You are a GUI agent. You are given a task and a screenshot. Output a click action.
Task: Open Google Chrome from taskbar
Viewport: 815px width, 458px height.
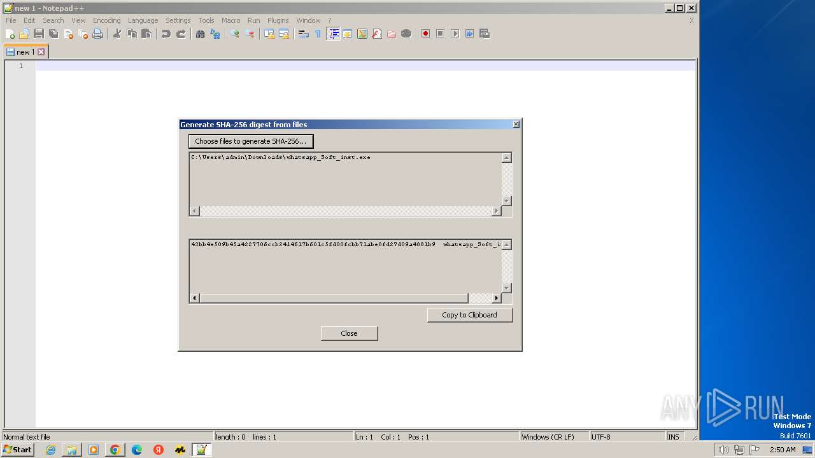(115, 450)
